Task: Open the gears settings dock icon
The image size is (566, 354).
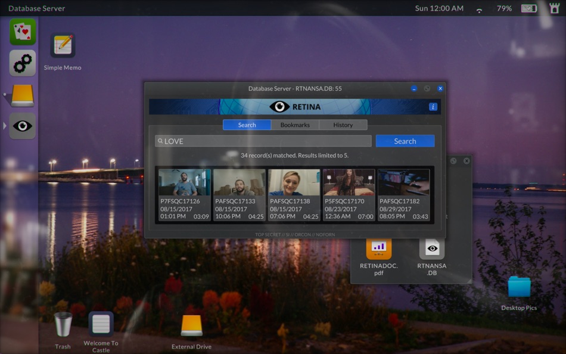Action: (x=23, y=63)
